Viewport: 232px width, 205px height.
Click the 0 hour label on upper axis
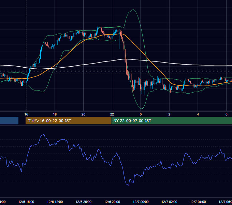pyautogui.click(x=141, y=114)
